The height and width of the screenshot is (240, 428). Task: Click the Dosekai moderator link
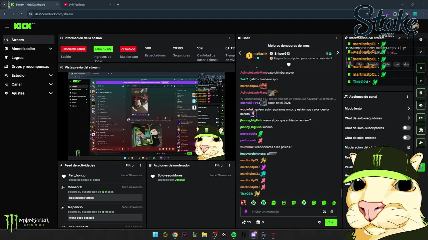(180, 180)
